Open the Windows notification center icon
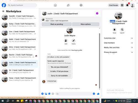138x103 pixels. [x=134, y=101]
